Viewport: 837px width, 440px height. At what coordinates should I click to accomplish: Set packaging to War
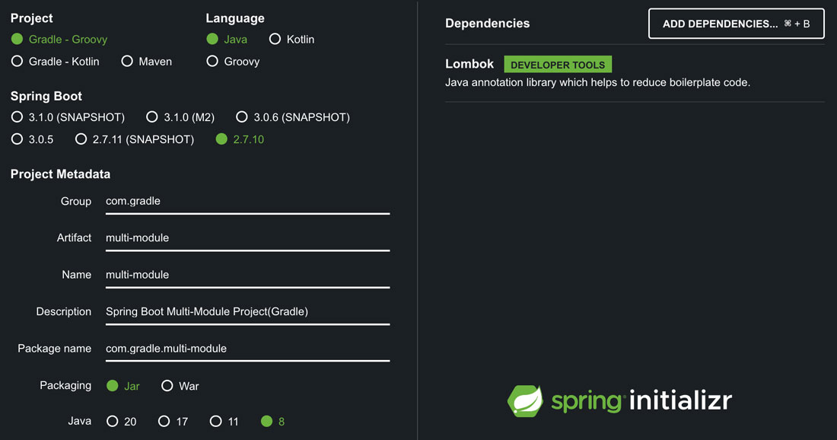point(180,386)
